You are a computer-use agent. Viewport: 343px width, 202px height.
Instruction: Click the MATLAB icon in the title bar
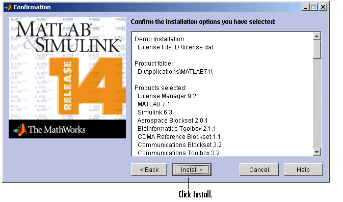tap(8, 7)
